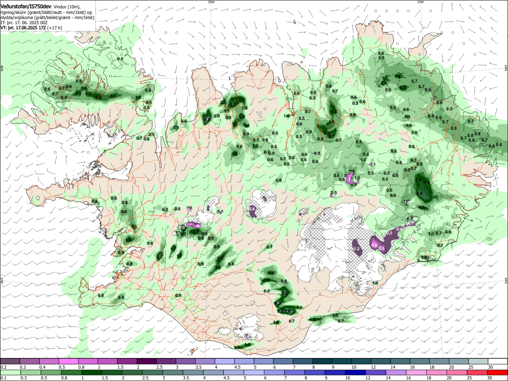Pick the snow legend swatch between 0.4 and 0.5

coord(49,361)
